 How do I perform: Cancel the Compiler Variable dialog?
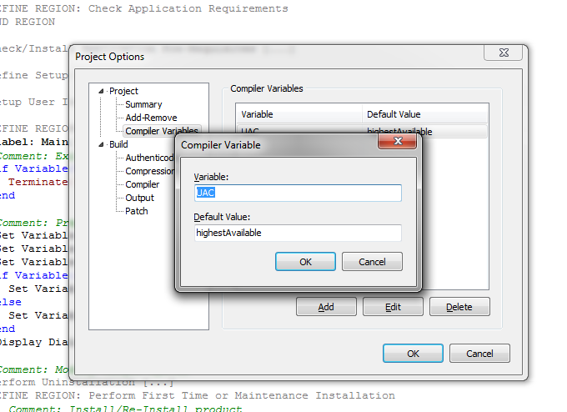click(x=372, y=262)
